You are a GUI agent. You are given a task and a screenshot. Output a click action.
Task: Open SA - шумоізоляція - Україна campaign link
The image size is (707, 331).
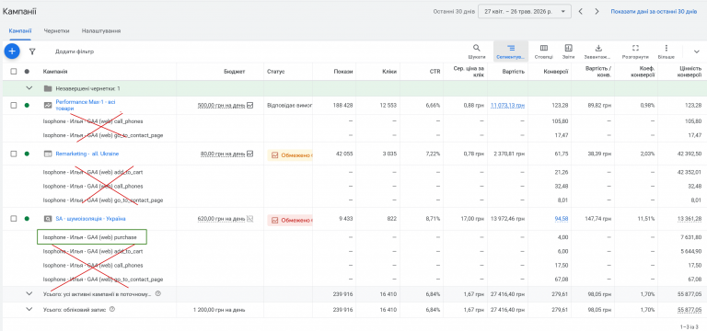point(90,219)
